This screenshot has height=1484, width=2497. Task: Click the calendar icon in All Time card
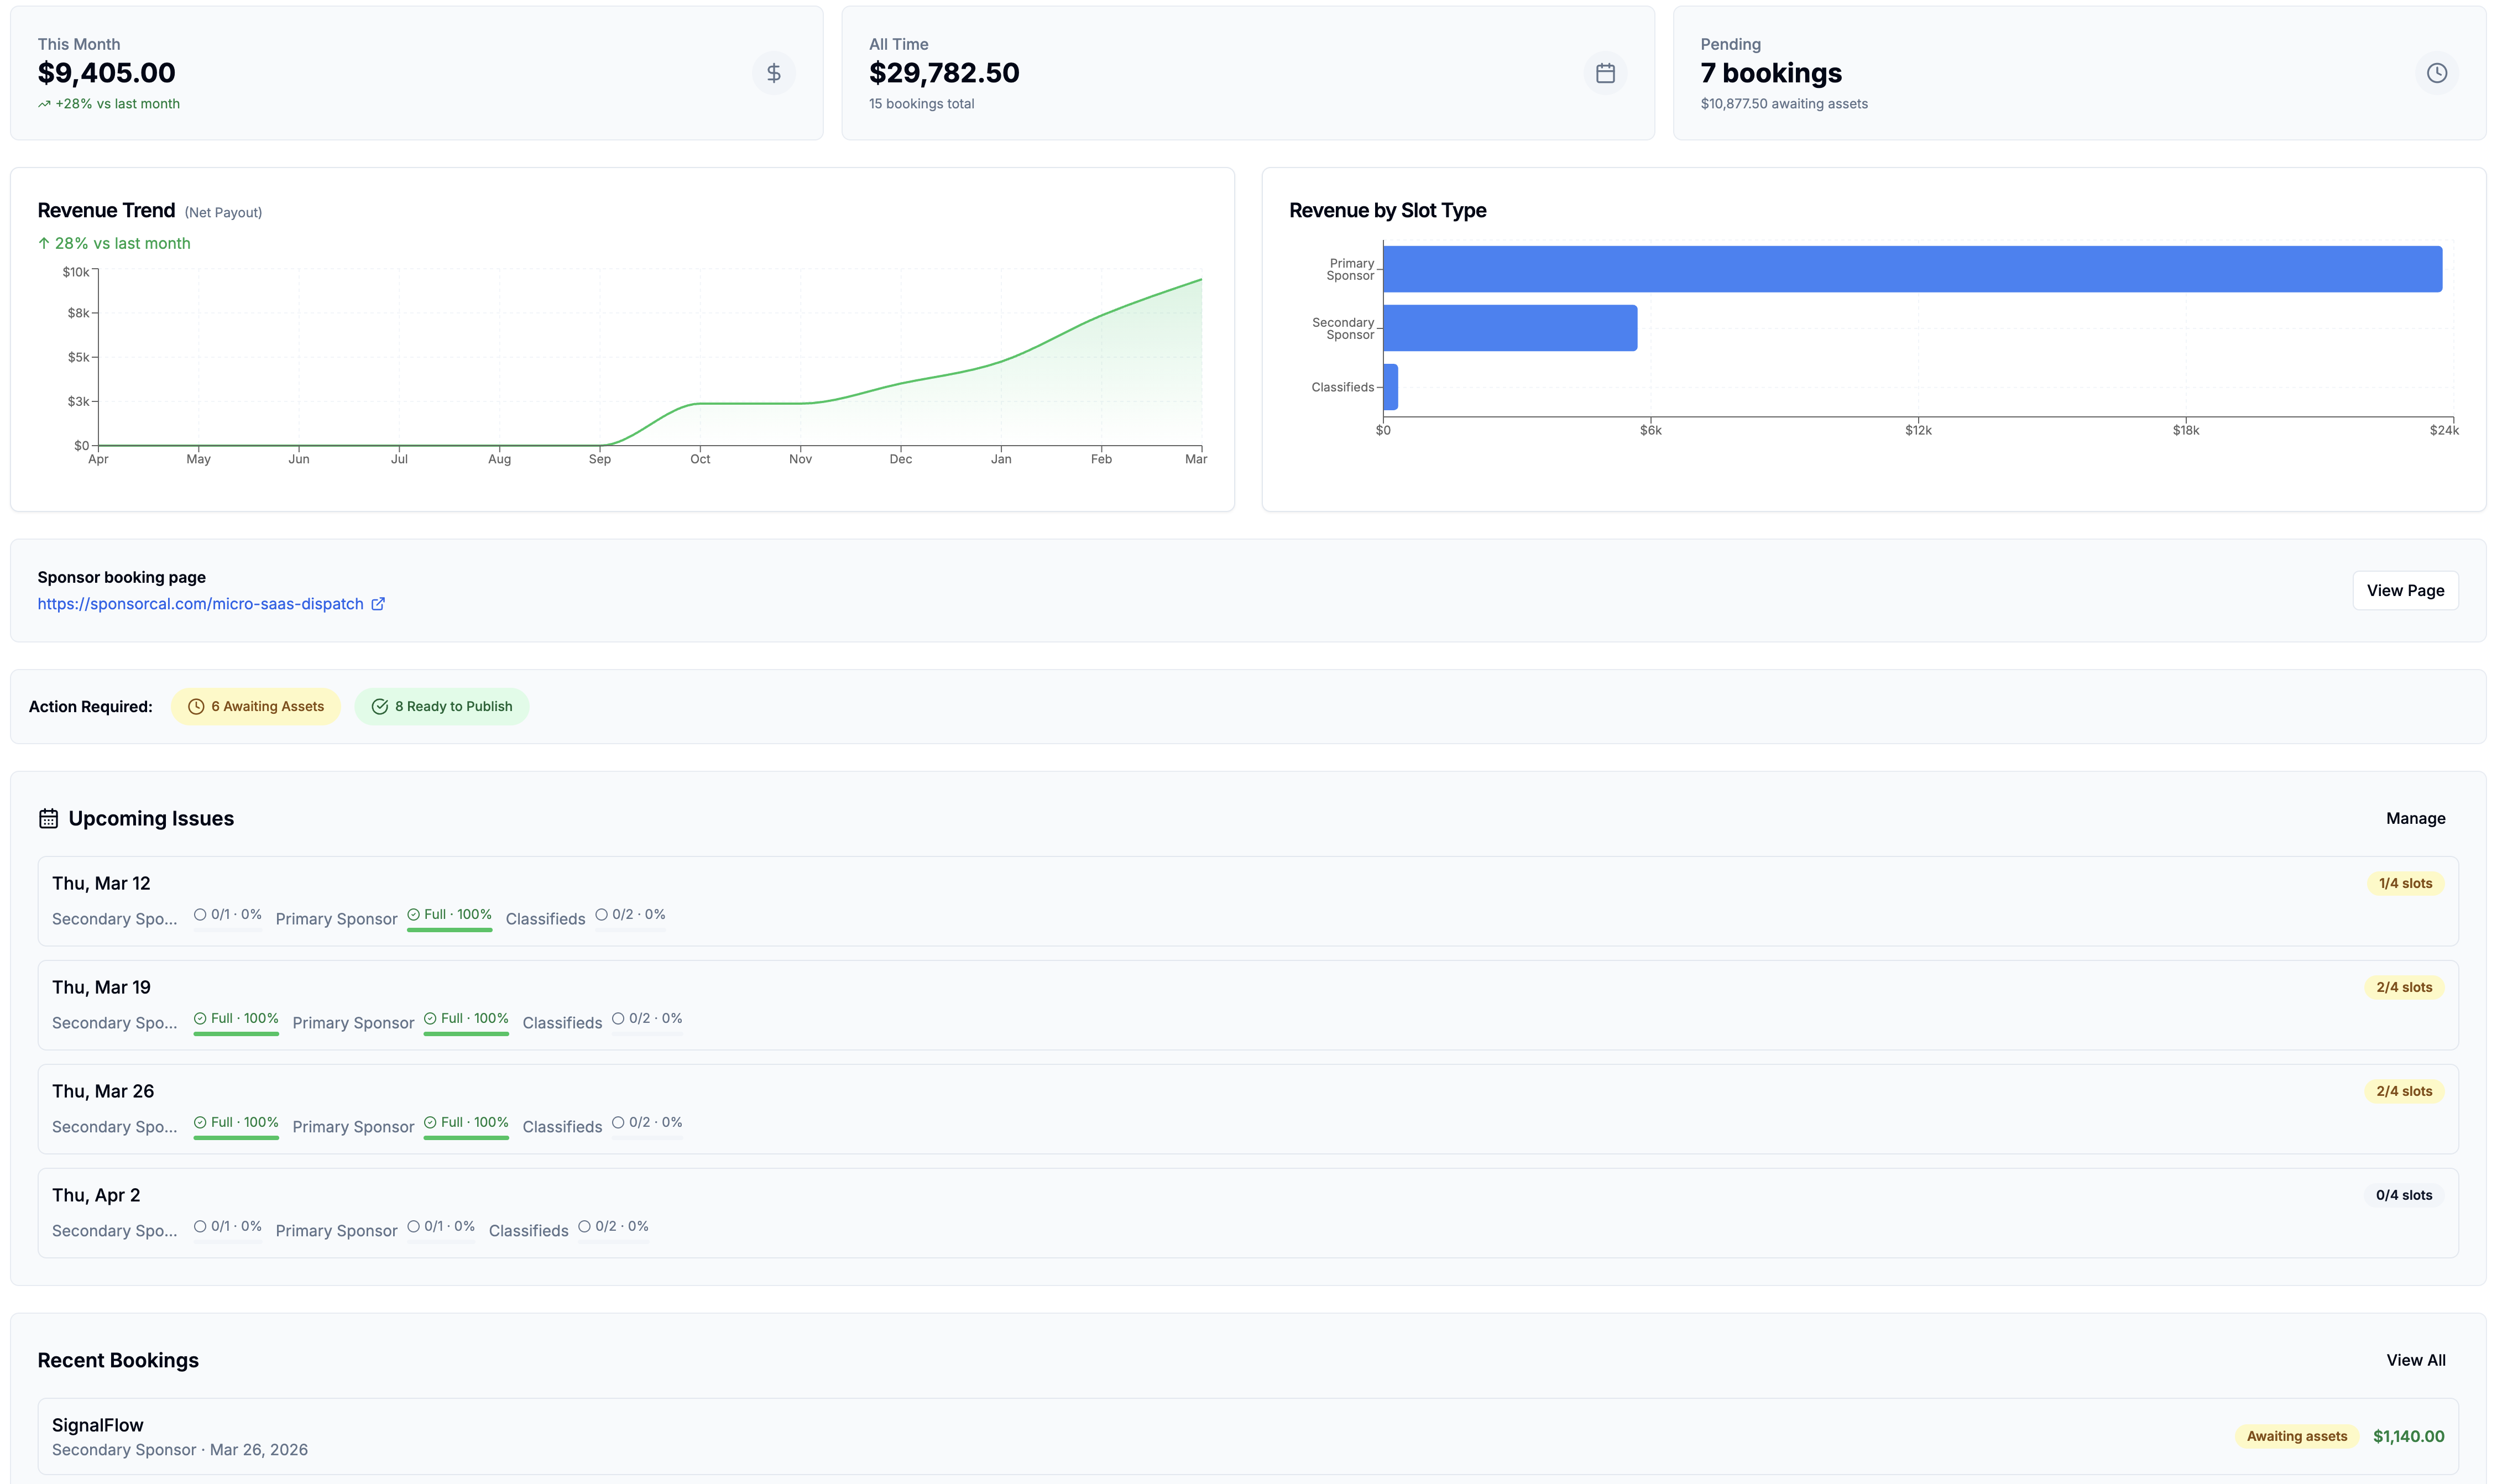coord(1604,73)
